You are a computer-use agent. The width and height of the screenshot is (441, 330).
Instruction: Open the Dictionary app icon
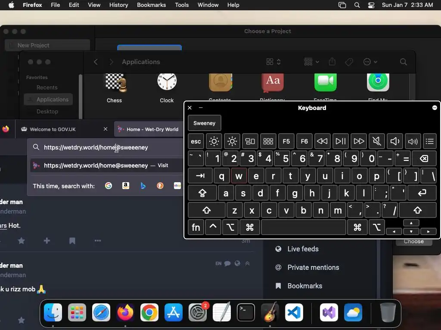pyautogui.click(x=273, y=82)
